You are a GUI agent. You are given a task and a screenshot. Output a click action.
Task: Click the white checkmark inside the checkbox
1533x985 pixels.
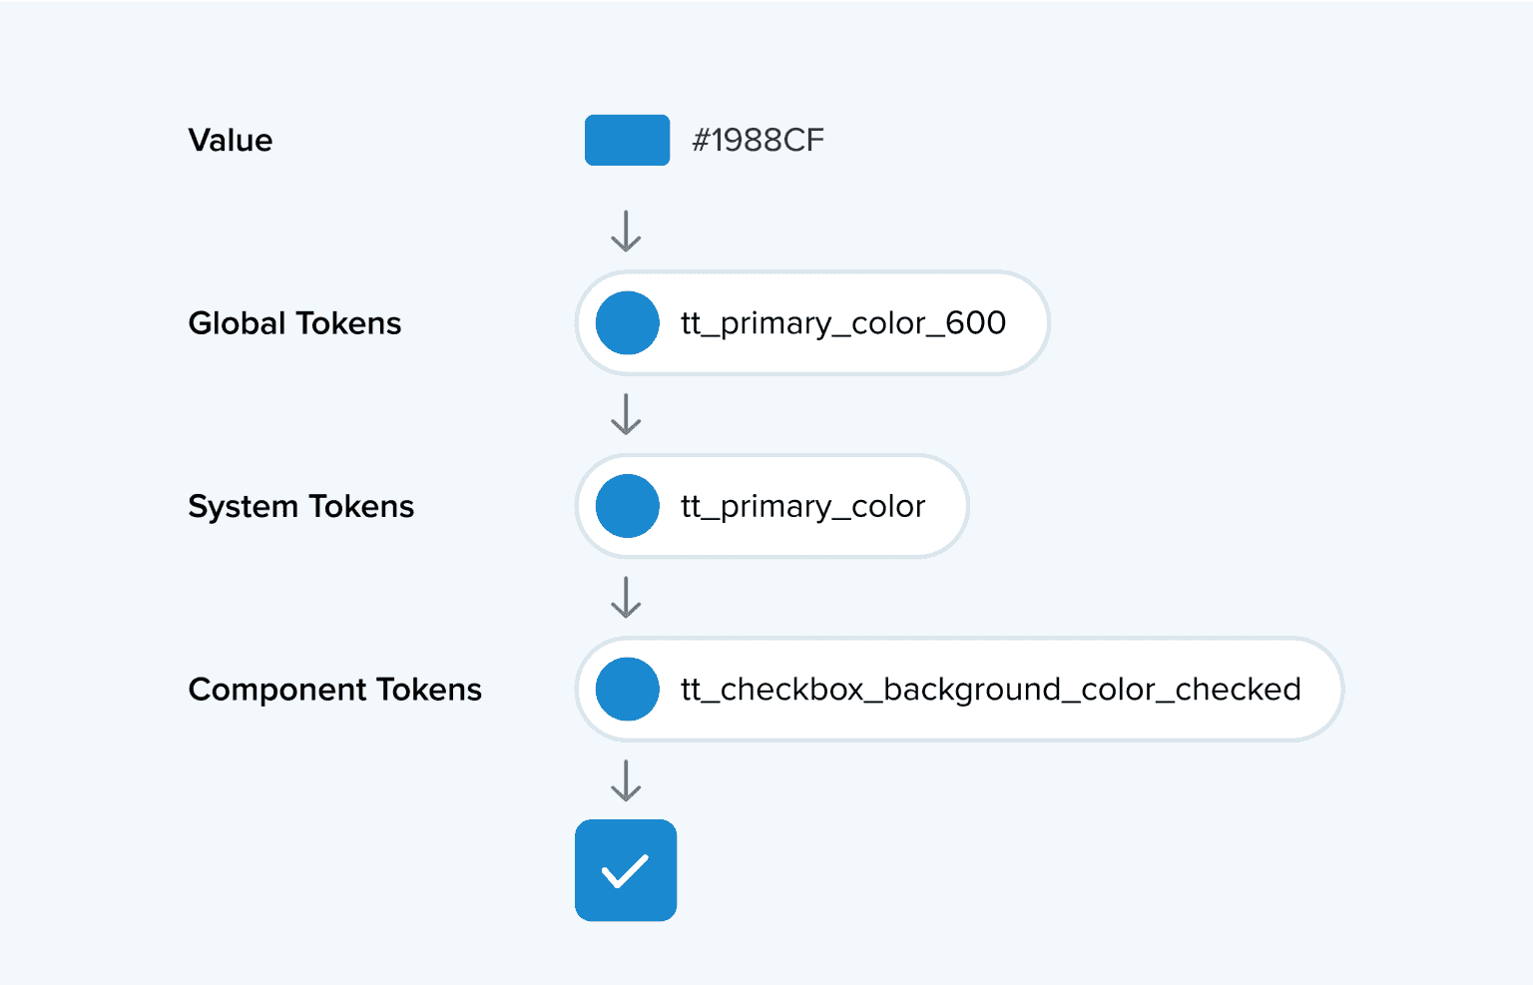[x=626, y=870]
